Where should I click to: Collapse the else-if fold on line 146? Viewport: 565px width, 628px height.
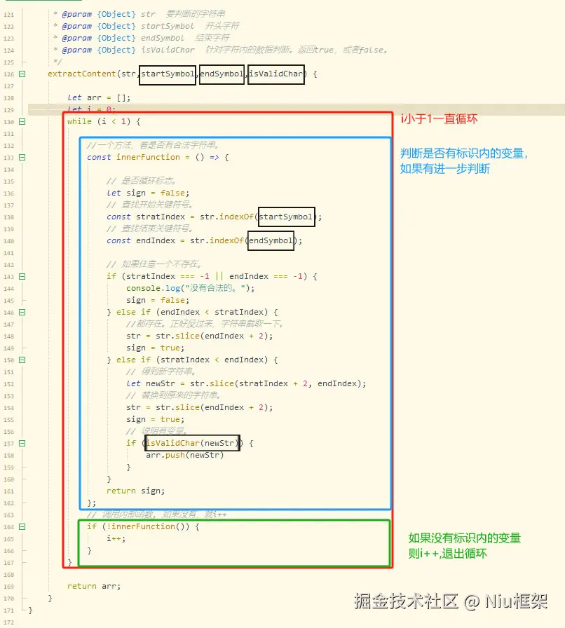pos(23,313)
